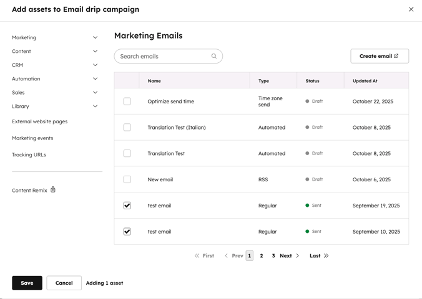Screen dimensions: 422x299
Task: Close the Add assets dialog
Action: coord(411,9)
